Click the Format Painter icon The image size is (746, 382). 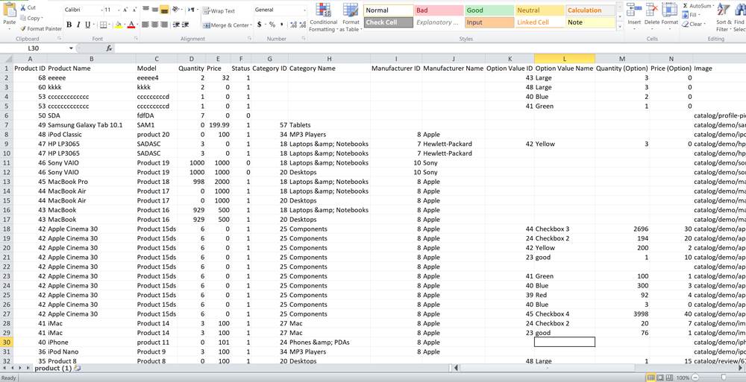(x=22, y=29)
